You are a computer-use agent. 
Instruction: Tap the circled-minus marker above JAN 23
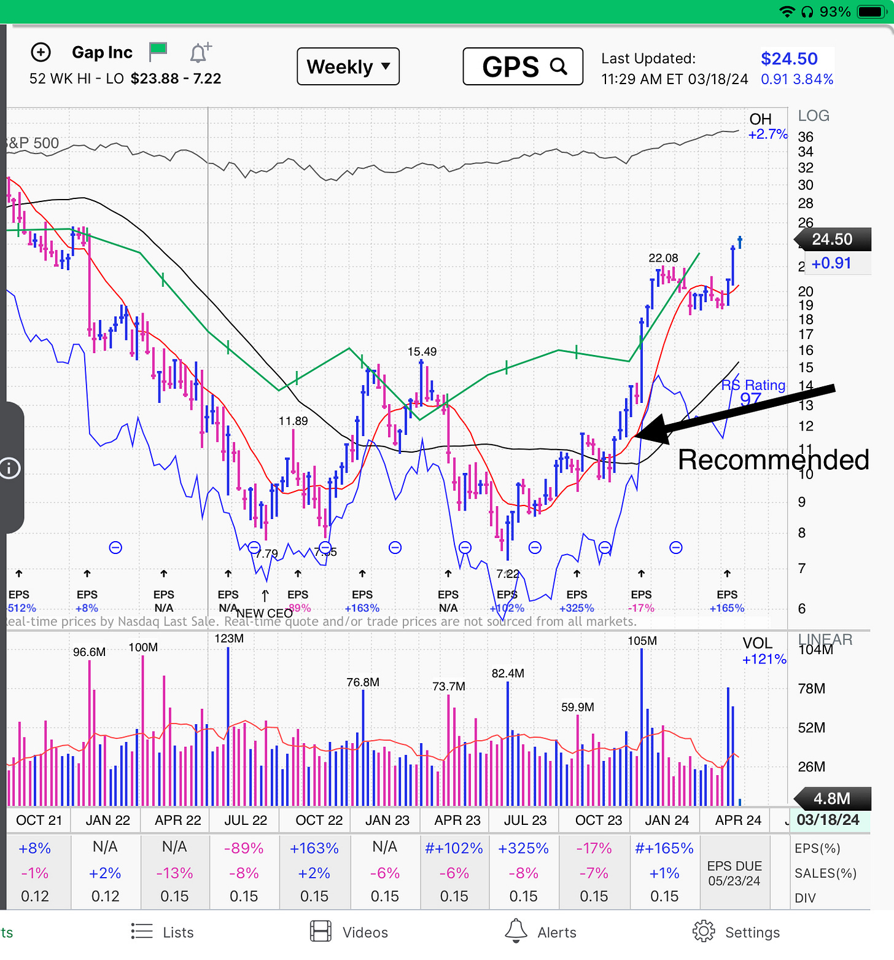coord(395,547)
